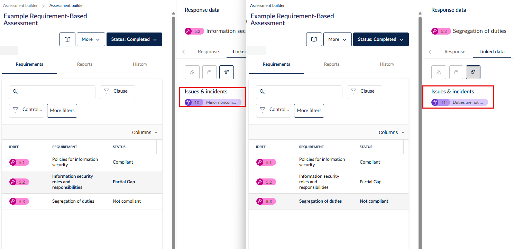Open issue 10 Minor noncompliance chip

[213, 102]
